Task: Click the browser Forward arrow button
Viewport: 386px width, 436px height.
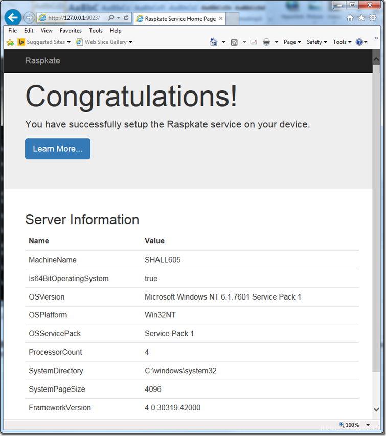Action: point(29,18)
